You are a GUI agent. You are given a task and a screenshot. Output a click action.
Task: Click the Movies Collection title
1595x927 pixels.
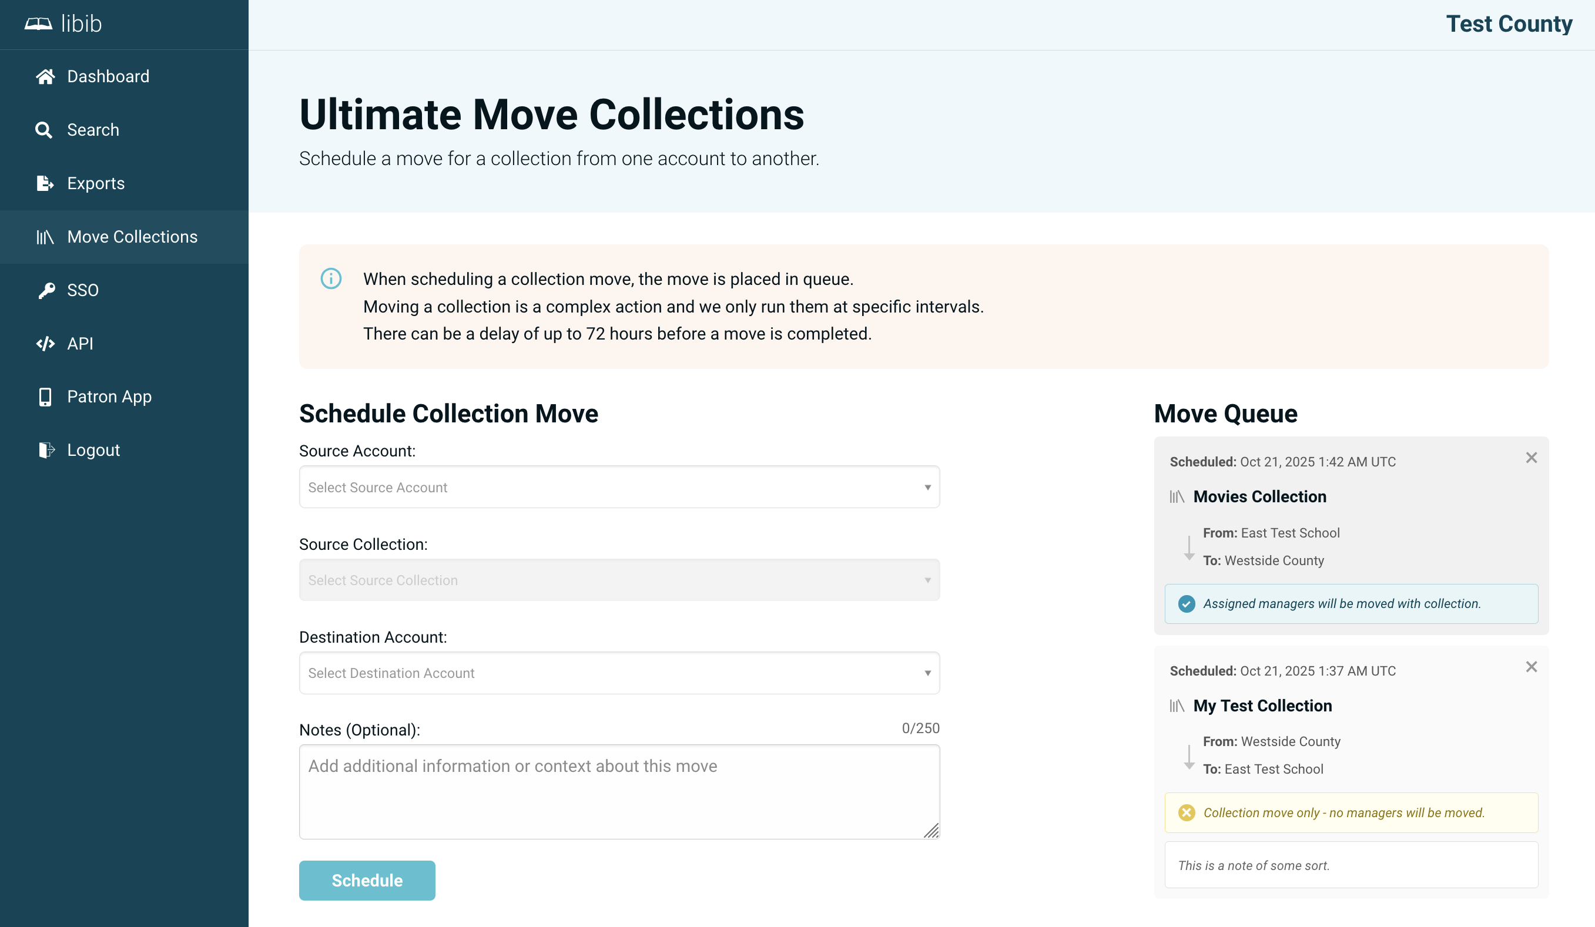[1259, 497]
